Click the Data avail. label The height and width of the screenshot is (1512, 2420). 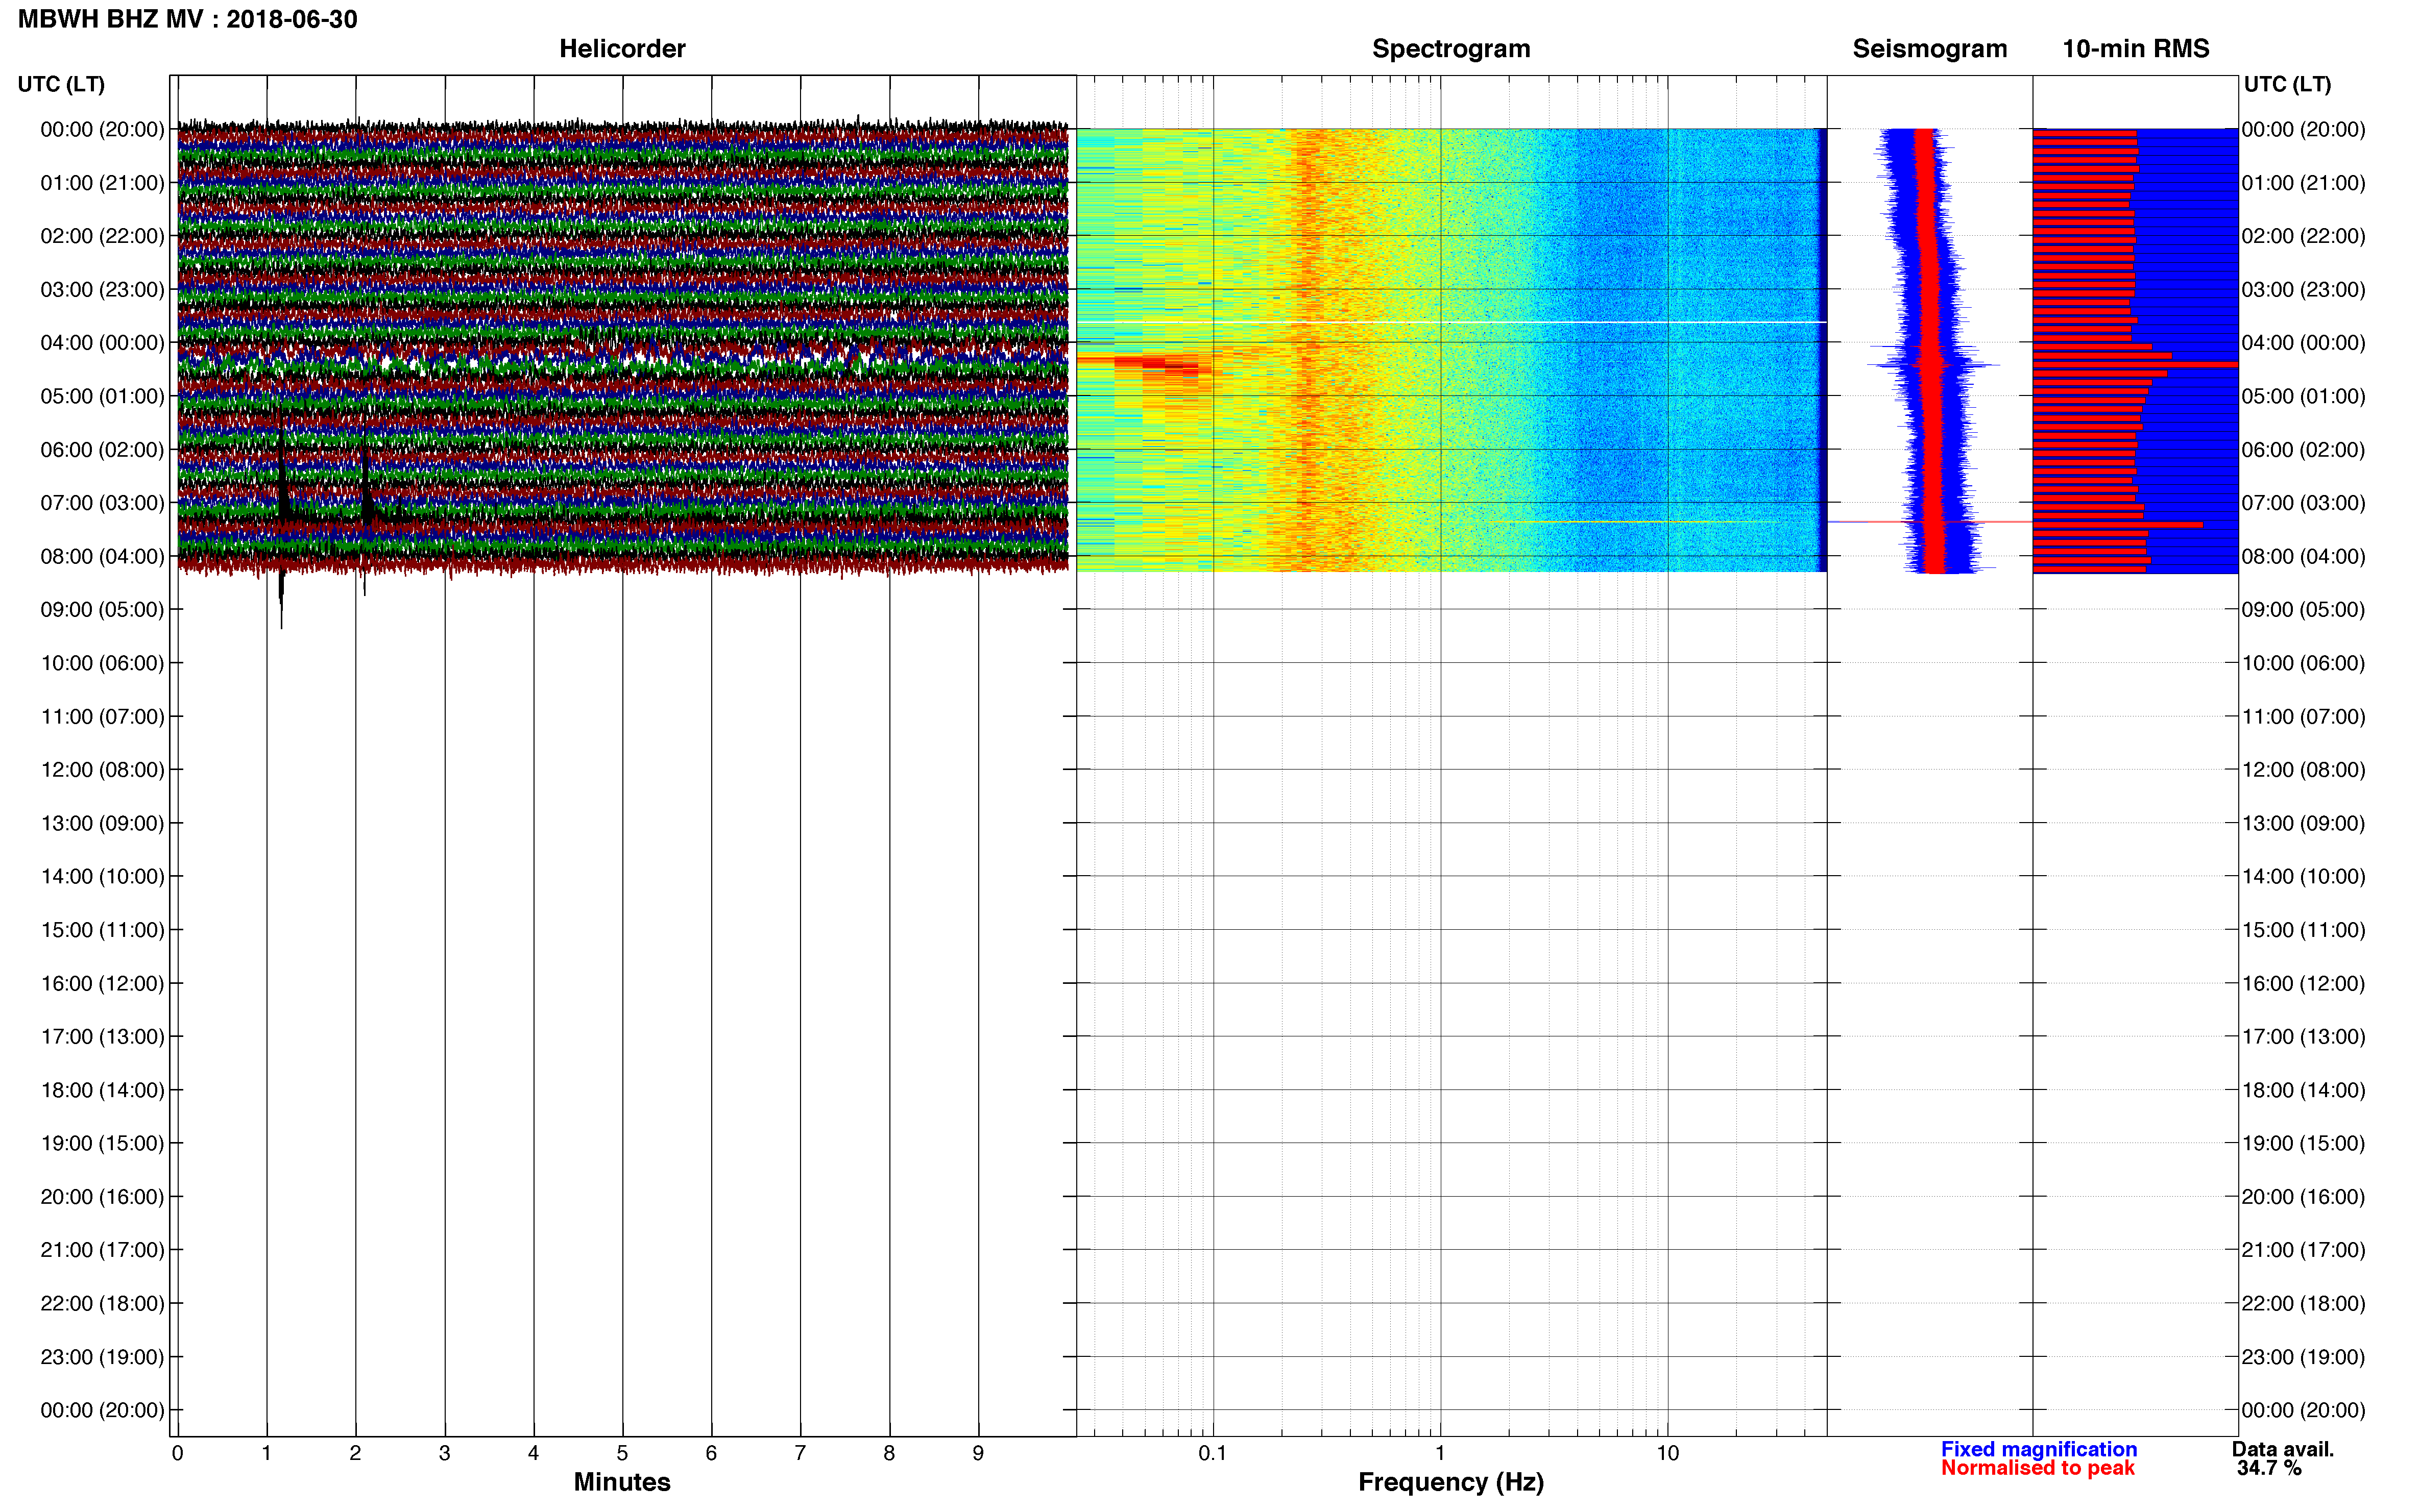click(x=2283, y=1449)
